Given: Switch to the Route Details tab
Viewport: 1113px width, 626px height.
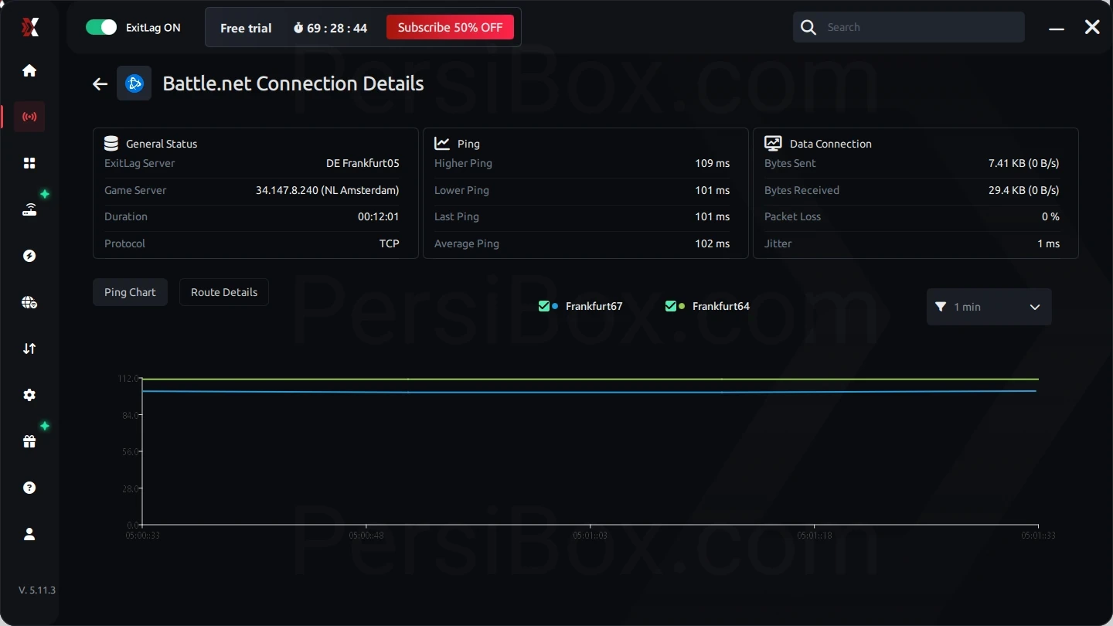Looking at the screenshot, I should 224,292.
